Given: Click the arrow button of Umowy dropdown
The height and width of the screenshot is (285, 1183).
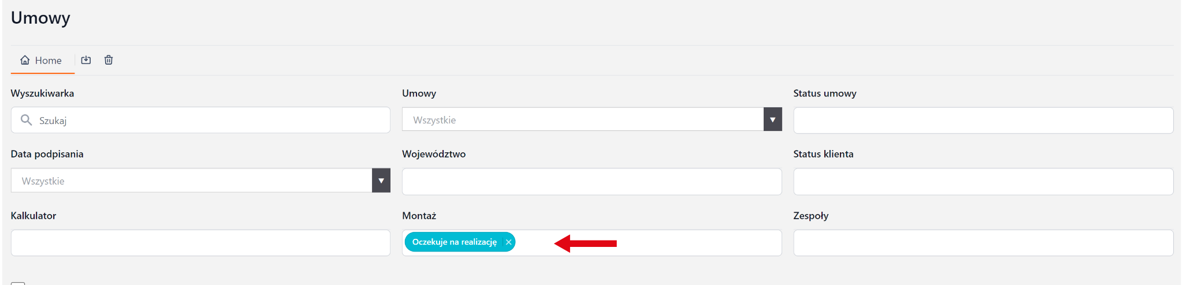Looking at the screenshot, I should pos(772,119).
